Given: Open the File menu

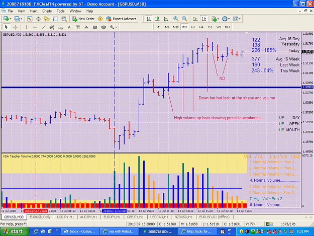Looking at the screenshot, I should [x=10, y=11].
